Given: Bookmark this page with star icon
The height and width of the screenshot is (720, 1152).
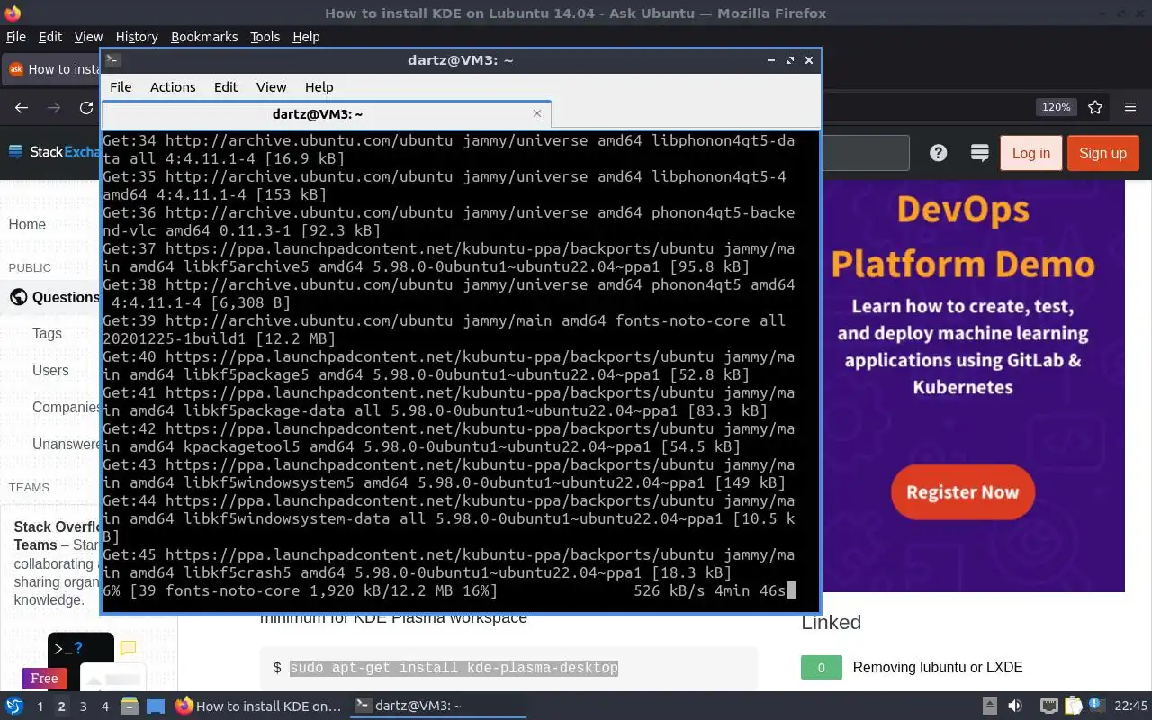Looking at the screenshot, I should (1095, 107).
